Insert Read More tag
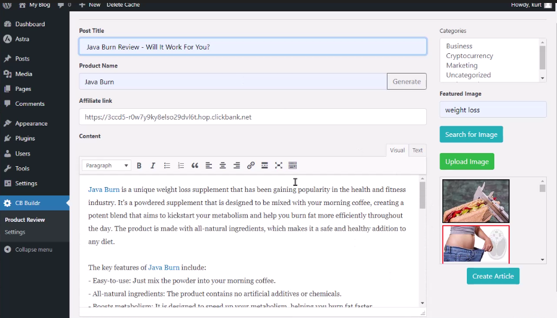The height and width of the screenshot is (318, 557). [x=264, y=166]
